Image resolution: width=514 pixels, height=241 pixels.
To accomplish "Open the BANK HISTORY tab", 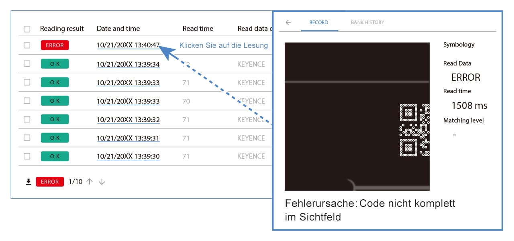I will [x=367, y=22].
